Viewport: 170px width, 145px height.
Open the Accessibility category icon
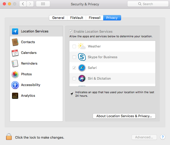click(15, 85)
